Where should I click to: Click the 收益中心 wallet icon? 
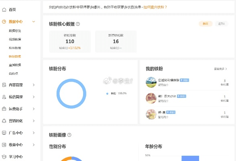tap(4, 145)
